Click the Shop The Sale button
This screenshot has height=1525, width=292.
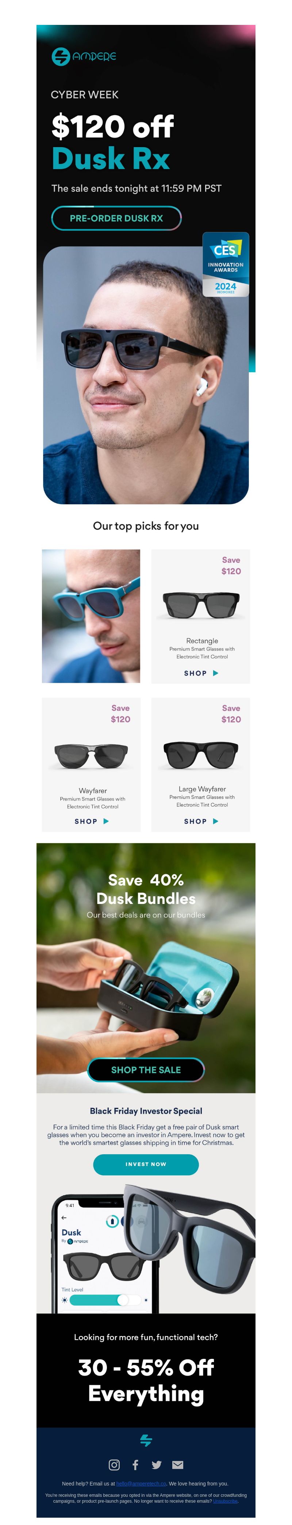pyautogui.click(x=146, y=1069)
